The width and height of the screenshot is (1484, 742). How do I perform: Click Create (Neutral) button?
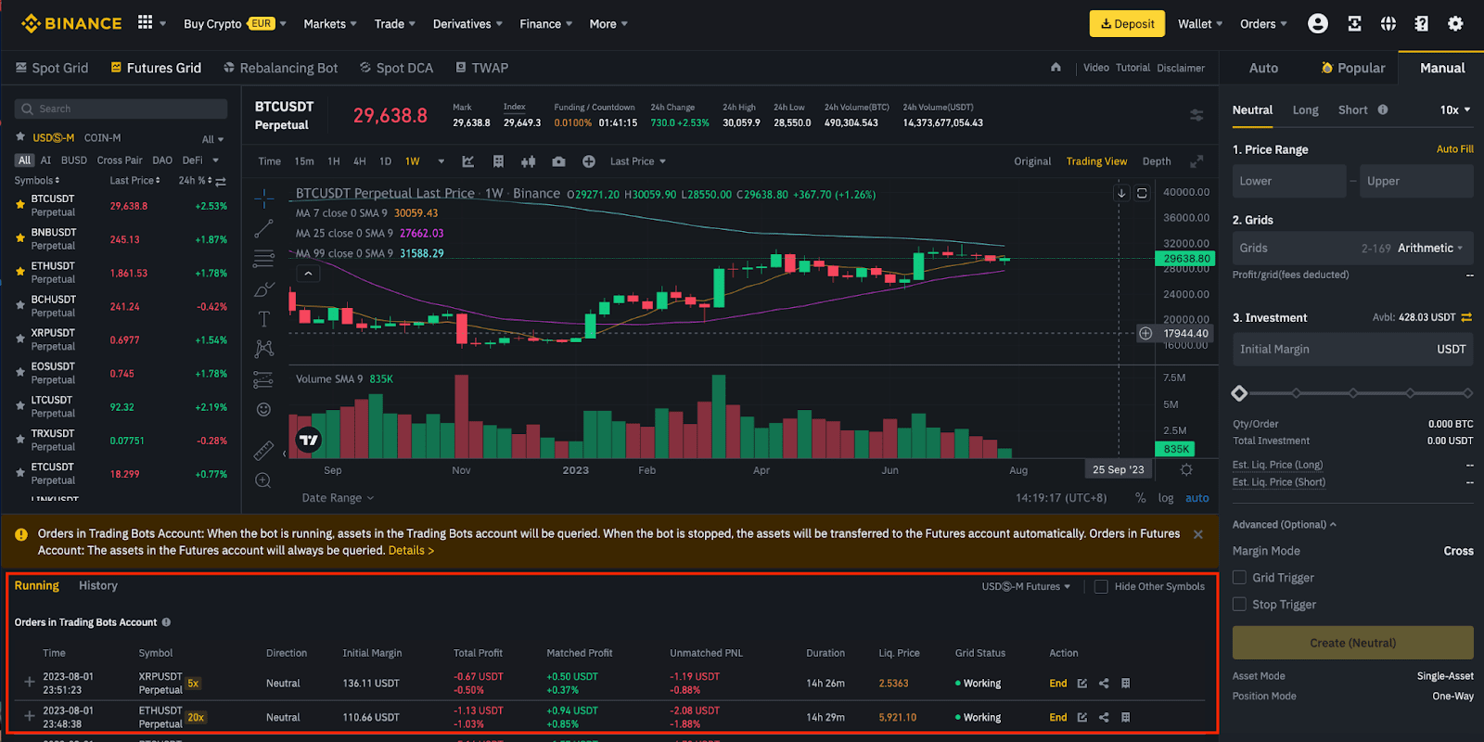[1352, 643]
